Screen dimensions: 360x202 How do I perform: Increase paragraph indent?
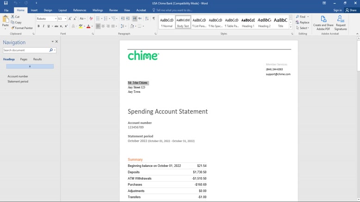tap(128, 19)
